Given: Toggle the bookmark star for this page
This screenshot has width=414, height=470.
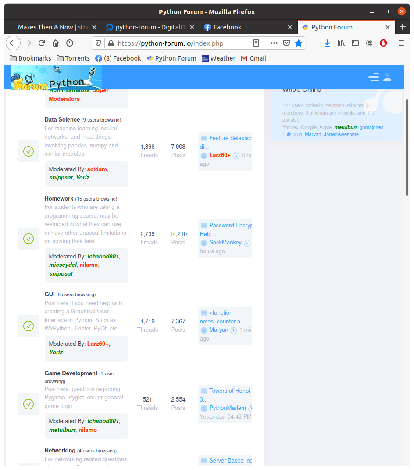Looking at the screenshot, I should click(299, 43).
